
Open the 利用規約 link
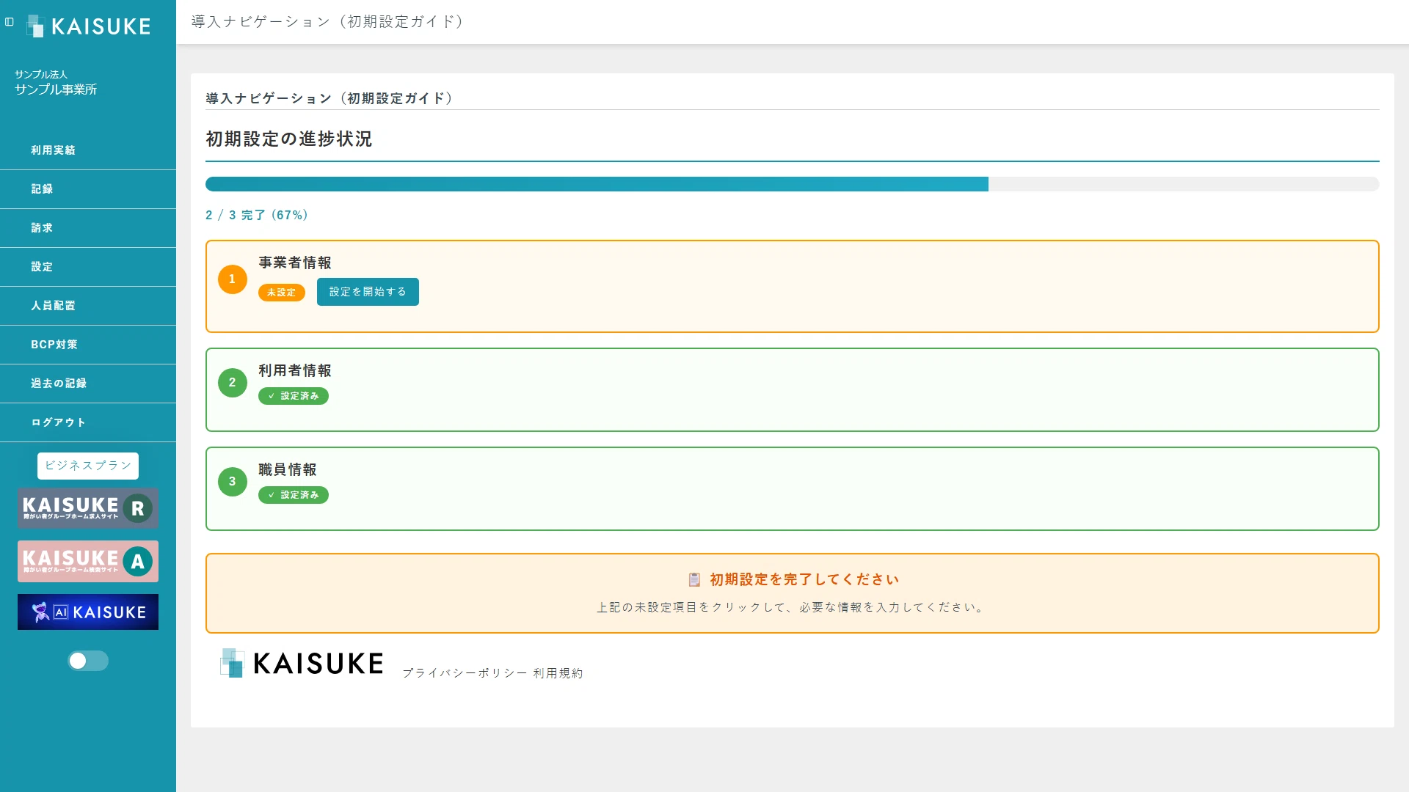558,673
